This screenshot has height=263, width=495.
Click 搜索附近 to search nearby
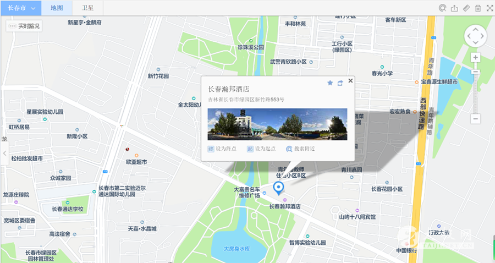click(300, 149)
